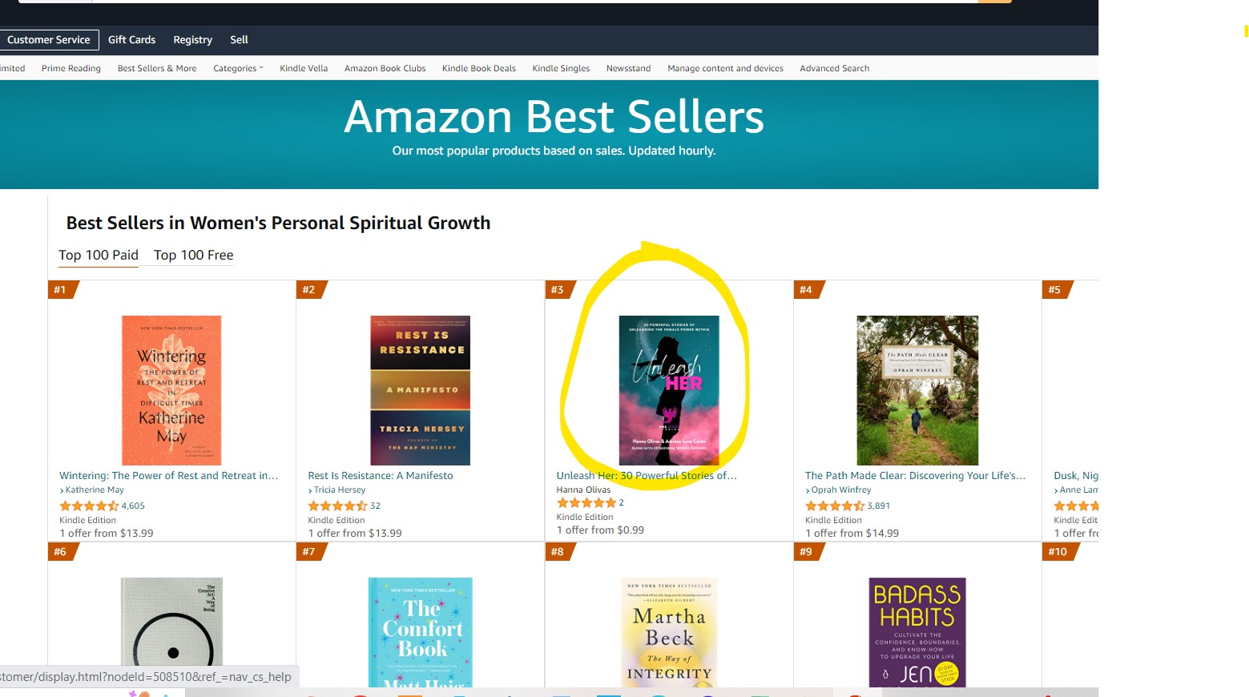The image size is (1249, 697).
Task: Select the Top 100 Paid tab
Action: click(x=99, y=256)
